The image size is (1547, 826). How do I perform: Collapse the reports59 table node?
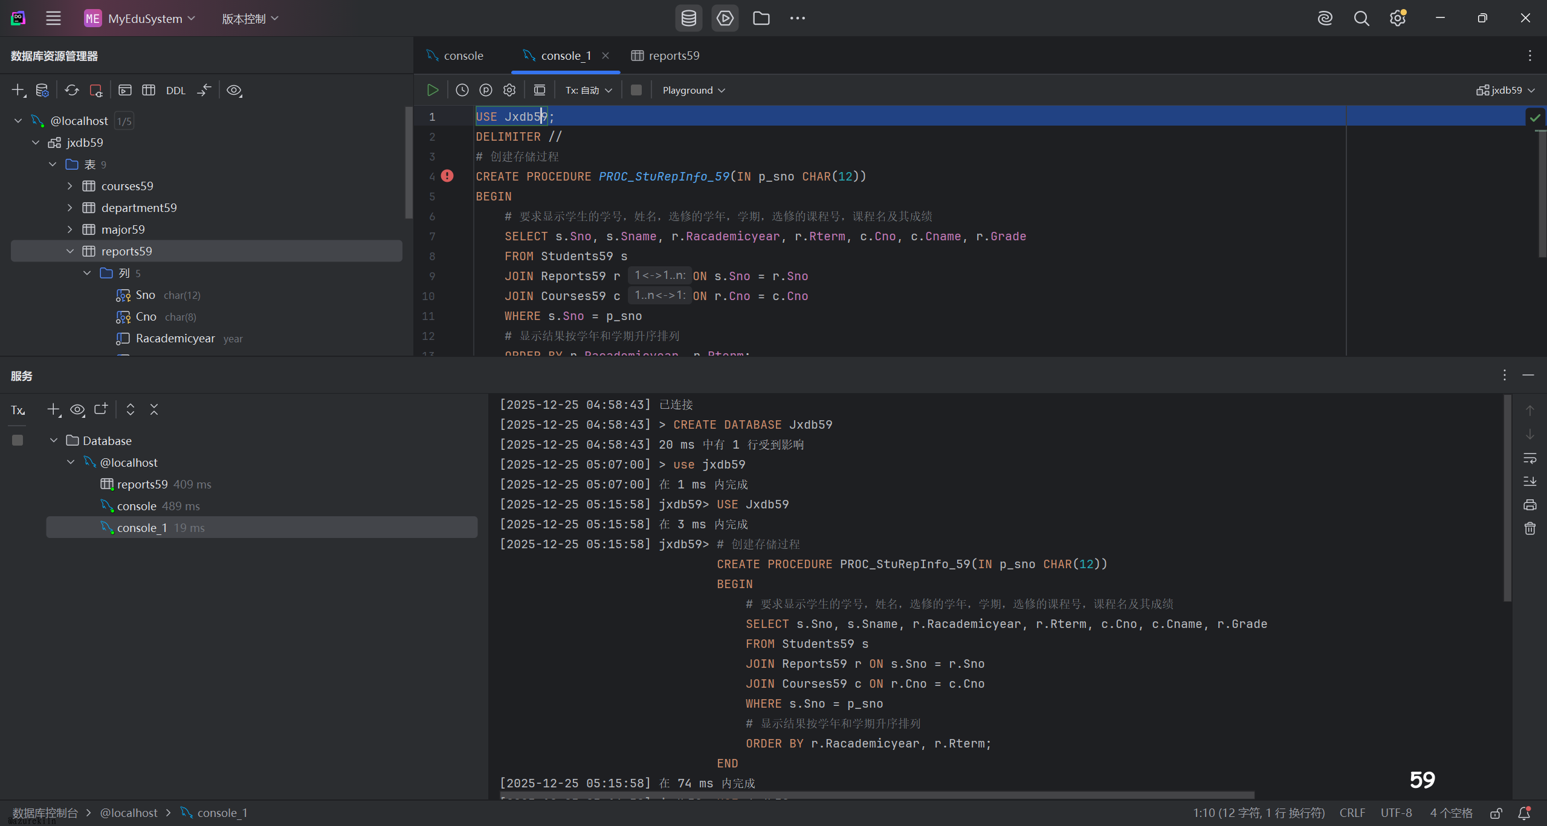(70, 251)
